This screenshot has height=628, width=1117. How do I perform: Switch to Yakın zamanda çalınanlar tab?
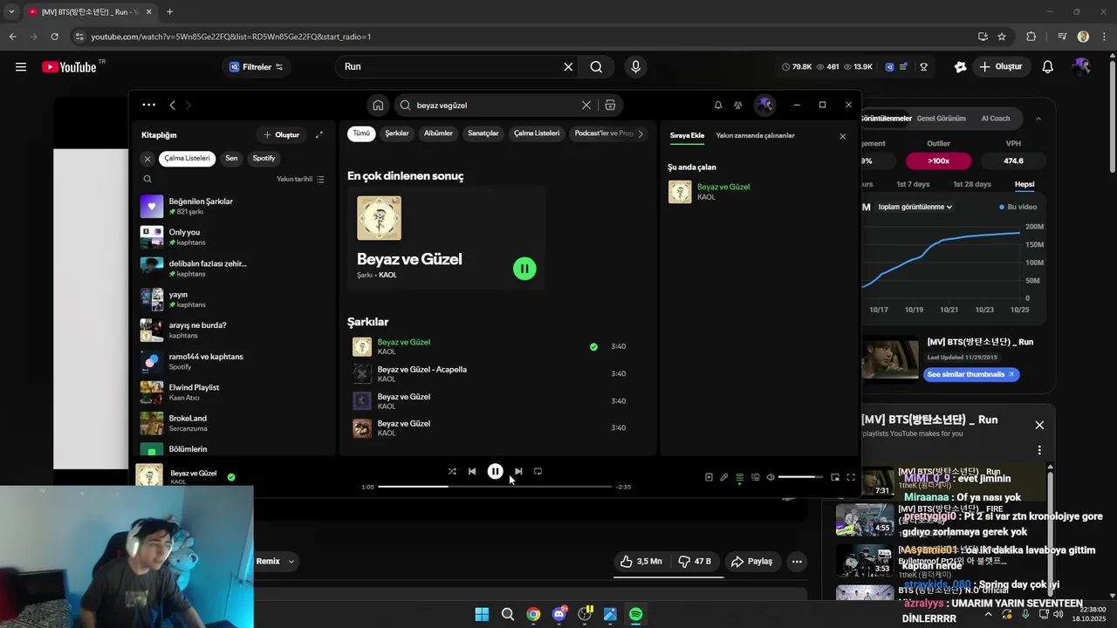(755, 136)
